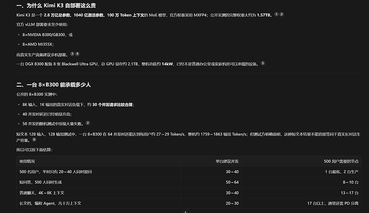
Task: Click cell 长文档、编程 Agent、几十万上下文
Action: point(50,203)
